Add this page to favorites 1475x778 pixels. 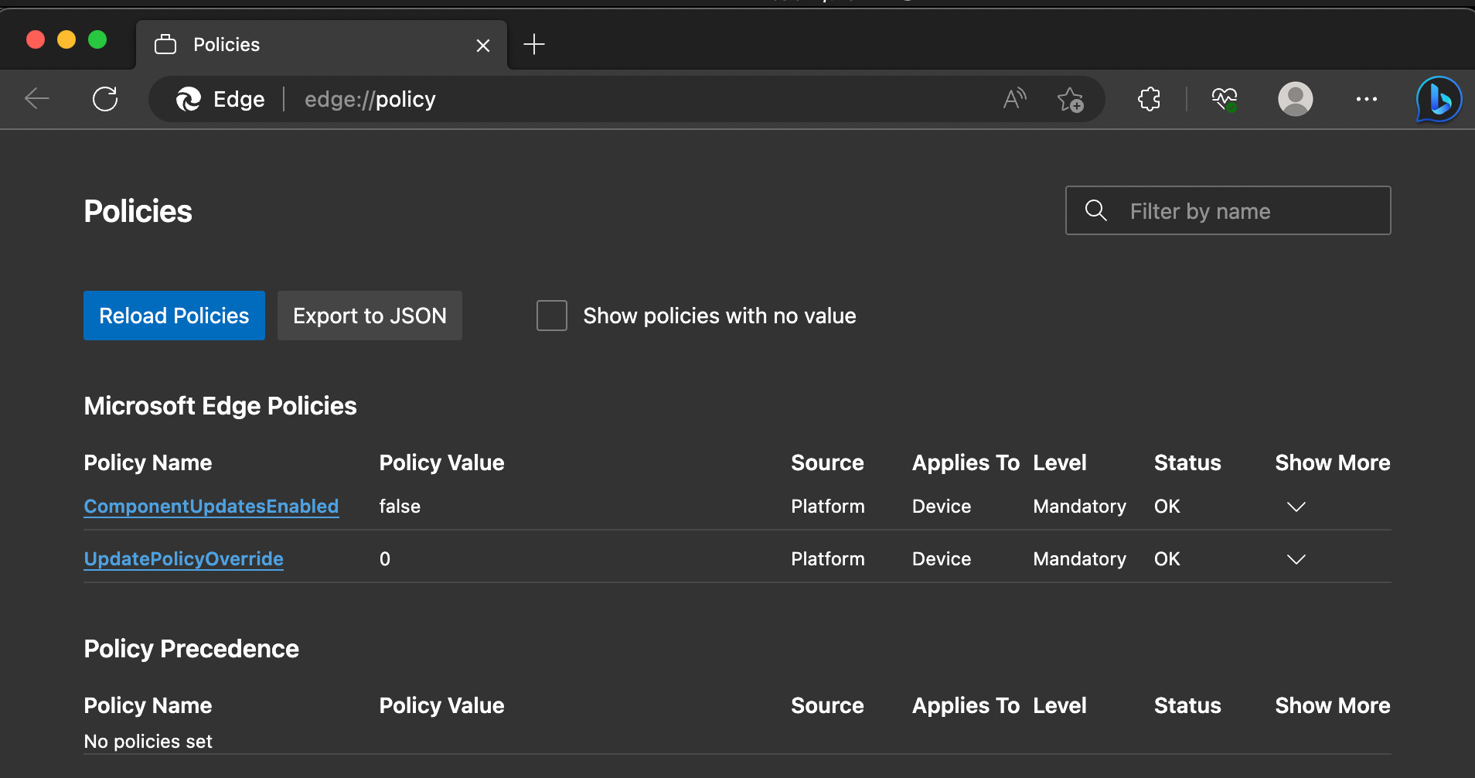[1070, 99]
